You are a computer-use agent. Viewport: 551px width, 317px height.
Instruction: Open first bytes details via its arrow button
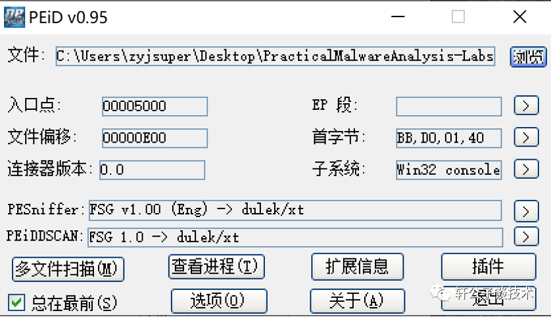526,137
